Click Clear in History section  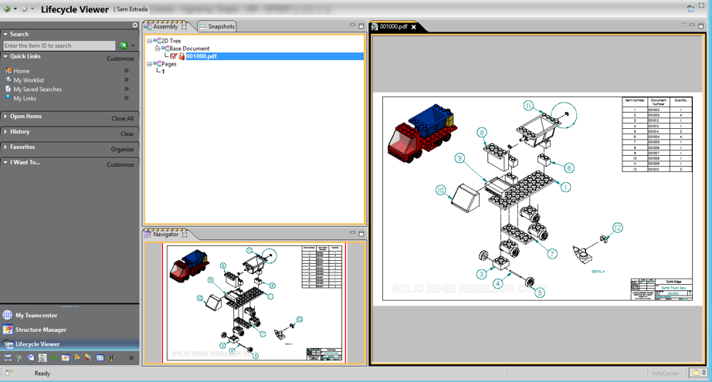click(127, 134)
